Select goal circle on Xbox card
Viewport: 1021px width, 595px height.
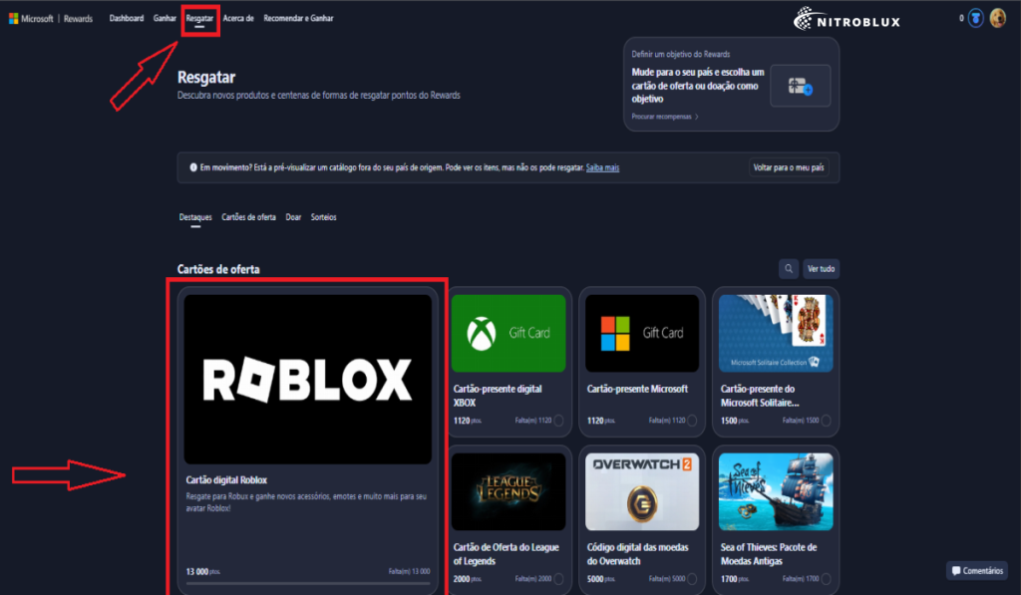[558, 421]
